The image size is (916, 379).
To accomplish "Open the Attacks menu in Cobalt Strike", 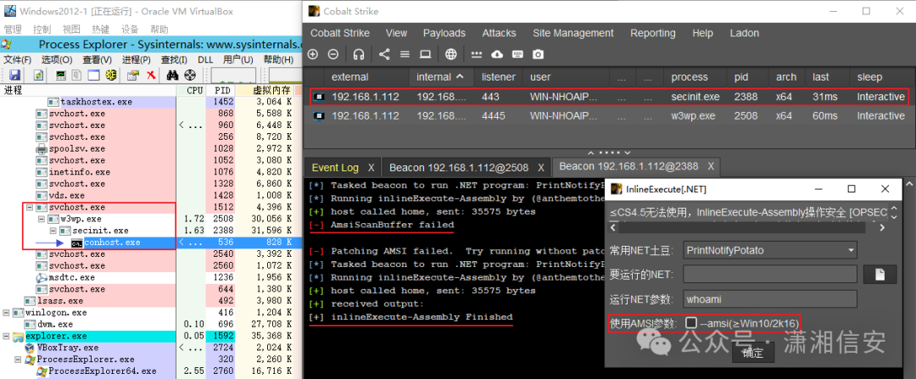I will tap(499, 33).
